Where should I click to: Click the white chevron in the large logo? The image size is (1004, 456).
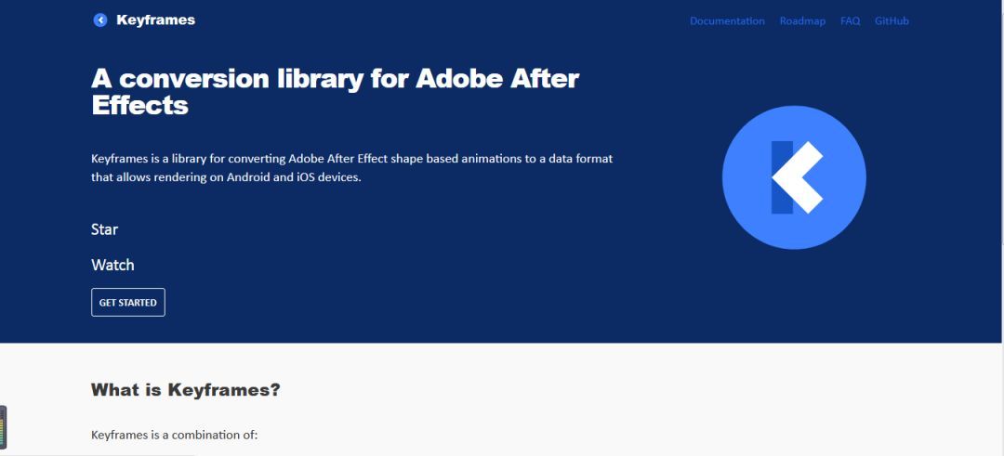801,177
